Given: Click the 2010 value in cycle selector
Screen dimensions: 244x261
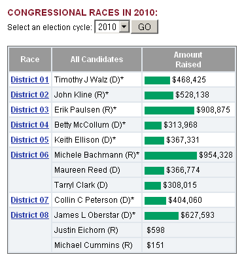Looking at the screenshot, I should coord(107,27).
